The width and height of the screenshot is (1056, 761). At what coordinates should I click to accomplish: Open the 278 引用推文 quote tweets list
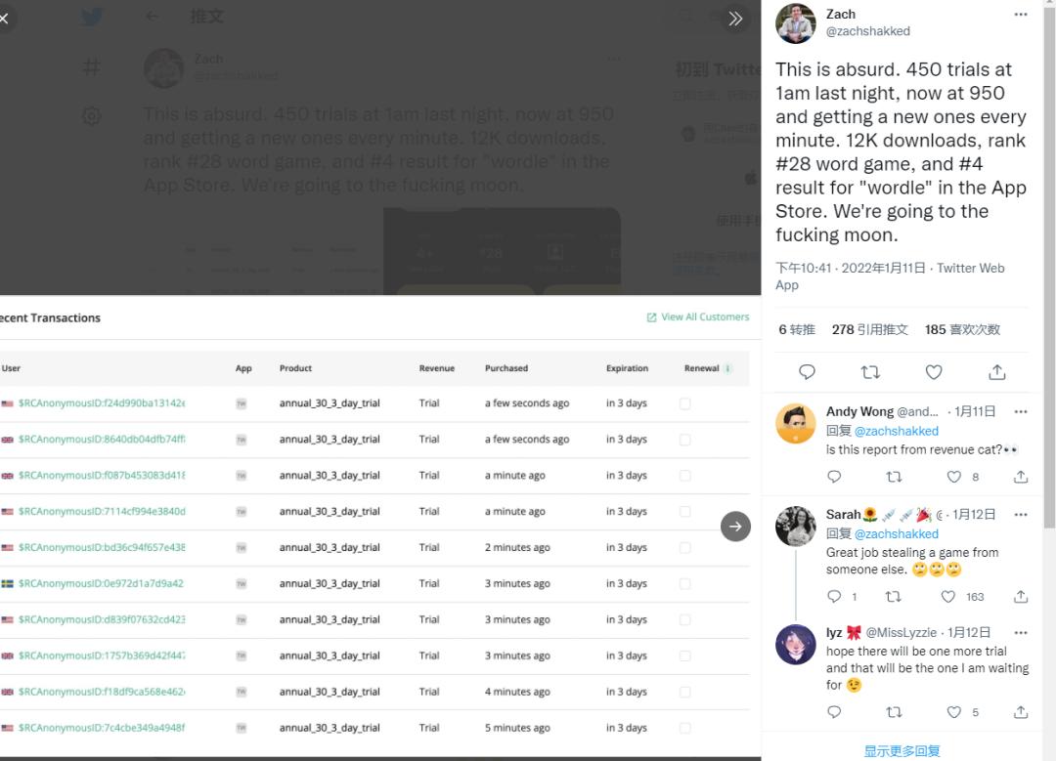click(869, 330)
